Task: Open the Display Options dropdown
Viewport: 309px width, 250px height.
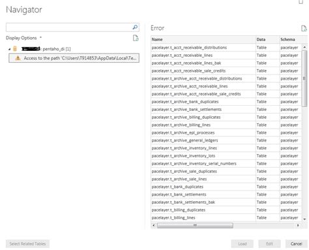Action: pos(23,38)
